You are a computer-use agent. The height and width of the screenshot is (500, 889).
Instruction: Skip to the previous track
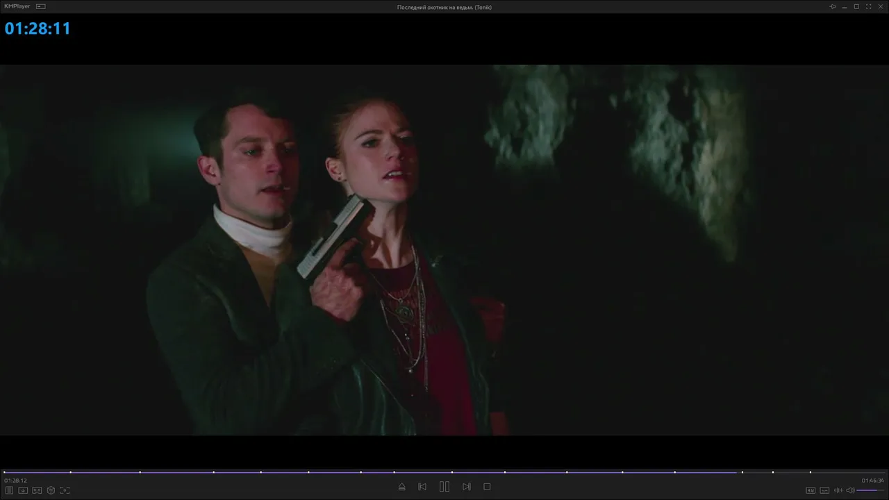(x=422, y=487)
